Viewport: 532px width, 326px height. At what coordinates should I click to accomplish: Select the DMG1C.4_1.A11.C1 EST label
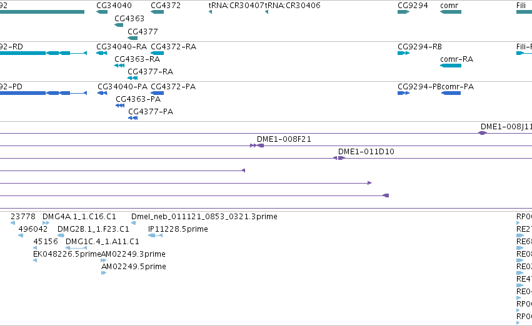click(102, 241)
